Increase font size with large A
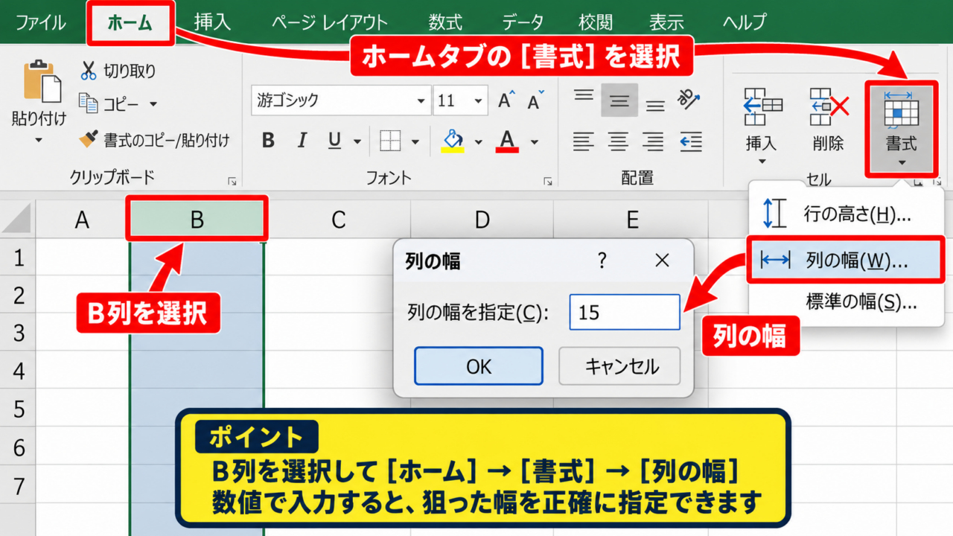Viewport: 953px width, 536px height. (507, 100)
